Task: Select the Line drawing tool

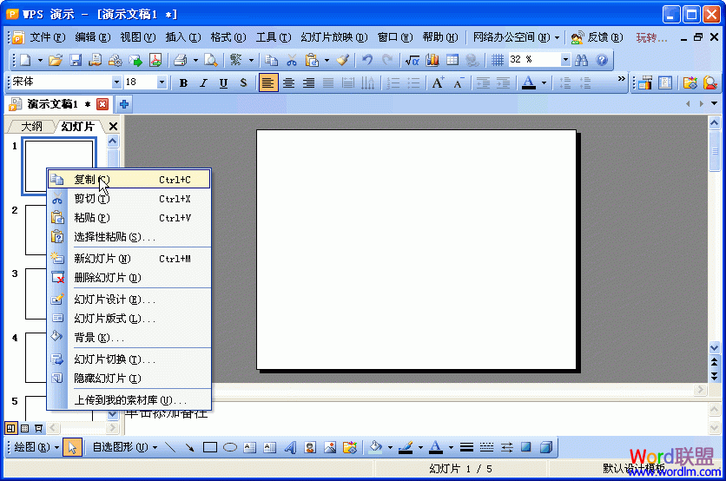Action: pos(169,448)
